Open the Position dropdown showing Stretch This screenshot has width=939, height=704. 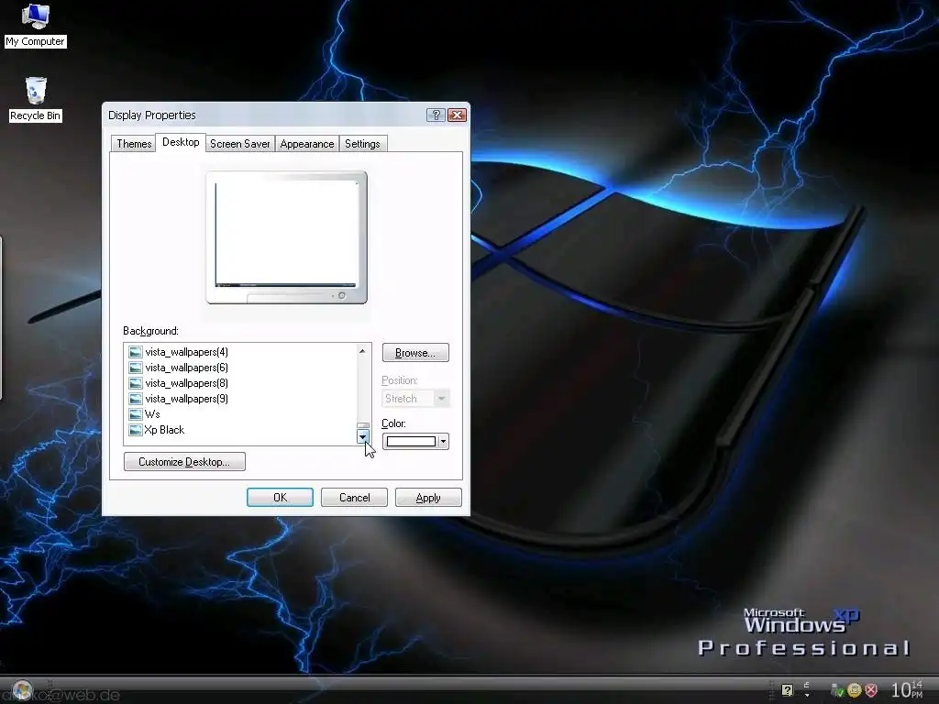coord(415,399)
